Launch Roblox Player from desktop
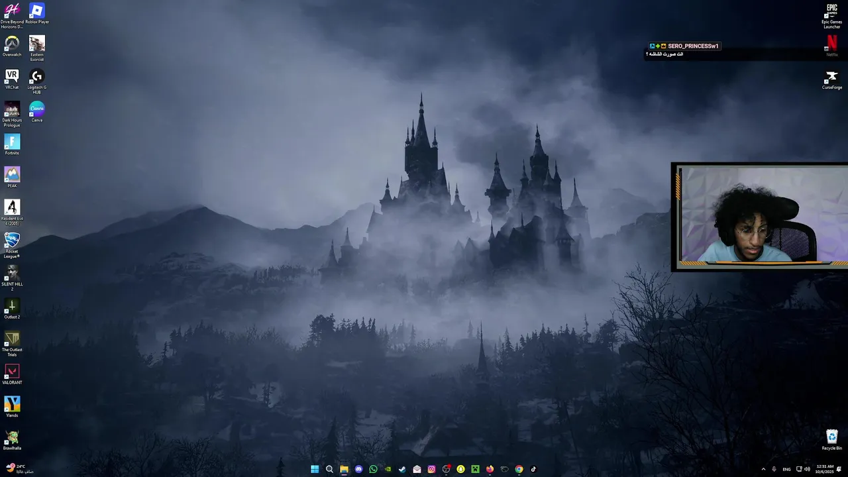 tap(37, 14)
